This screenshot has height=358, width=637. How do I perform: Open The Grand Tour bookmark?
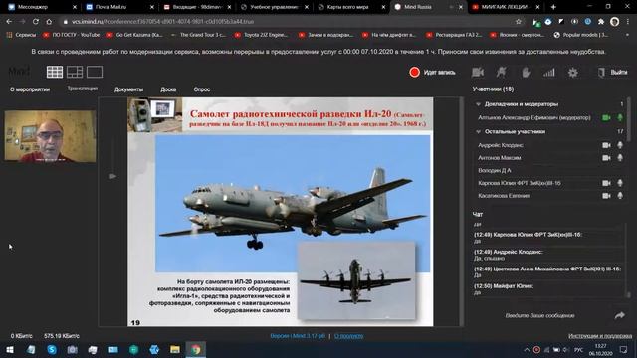pos(199,35)
